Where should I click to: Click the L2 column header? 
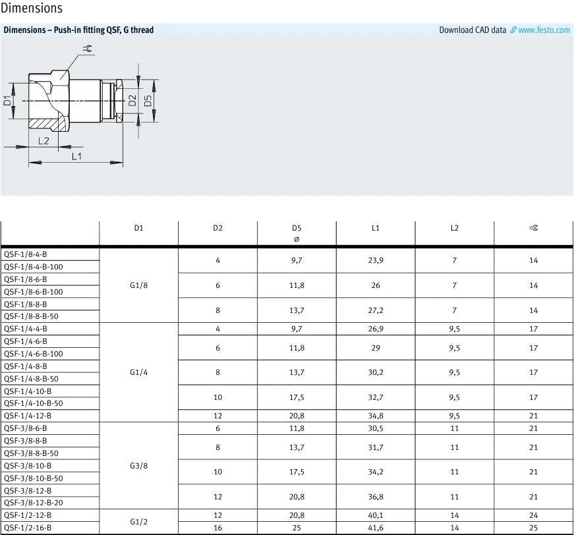coord(454,228)
